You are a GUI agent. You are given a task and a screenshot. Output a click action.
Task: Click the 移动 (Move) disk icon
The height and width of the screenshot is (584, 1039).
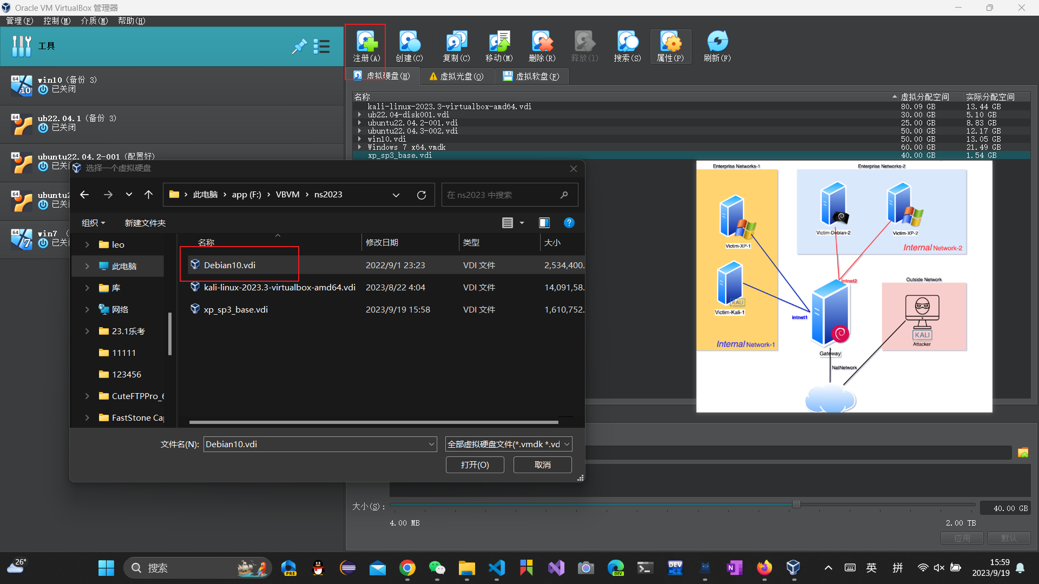[x=499, y=47]
